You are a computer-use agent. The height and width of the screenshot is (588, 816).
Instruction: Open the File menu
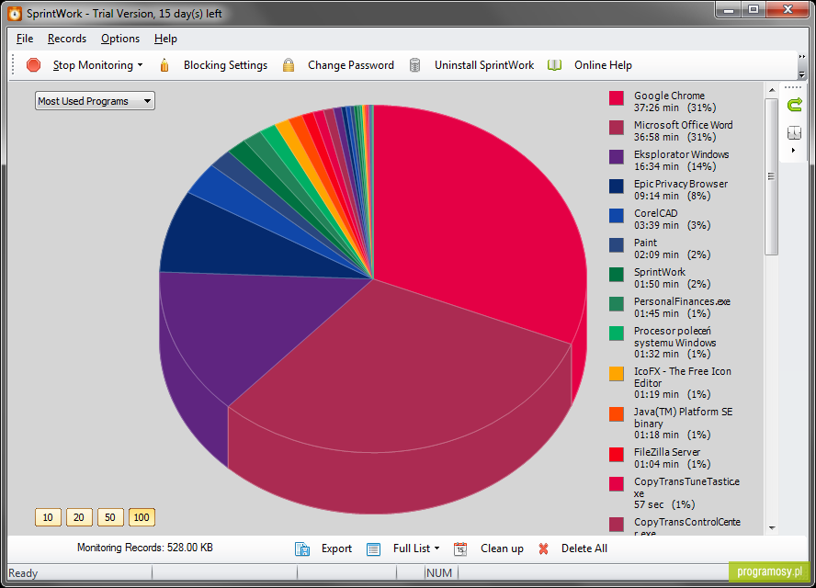point(25,39)
